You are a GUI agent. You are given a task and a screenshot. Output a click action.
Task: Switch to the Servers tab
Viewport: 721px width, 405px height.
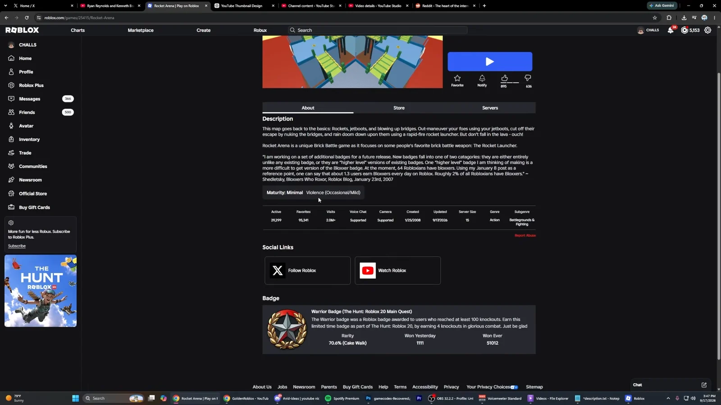point(490,108)
